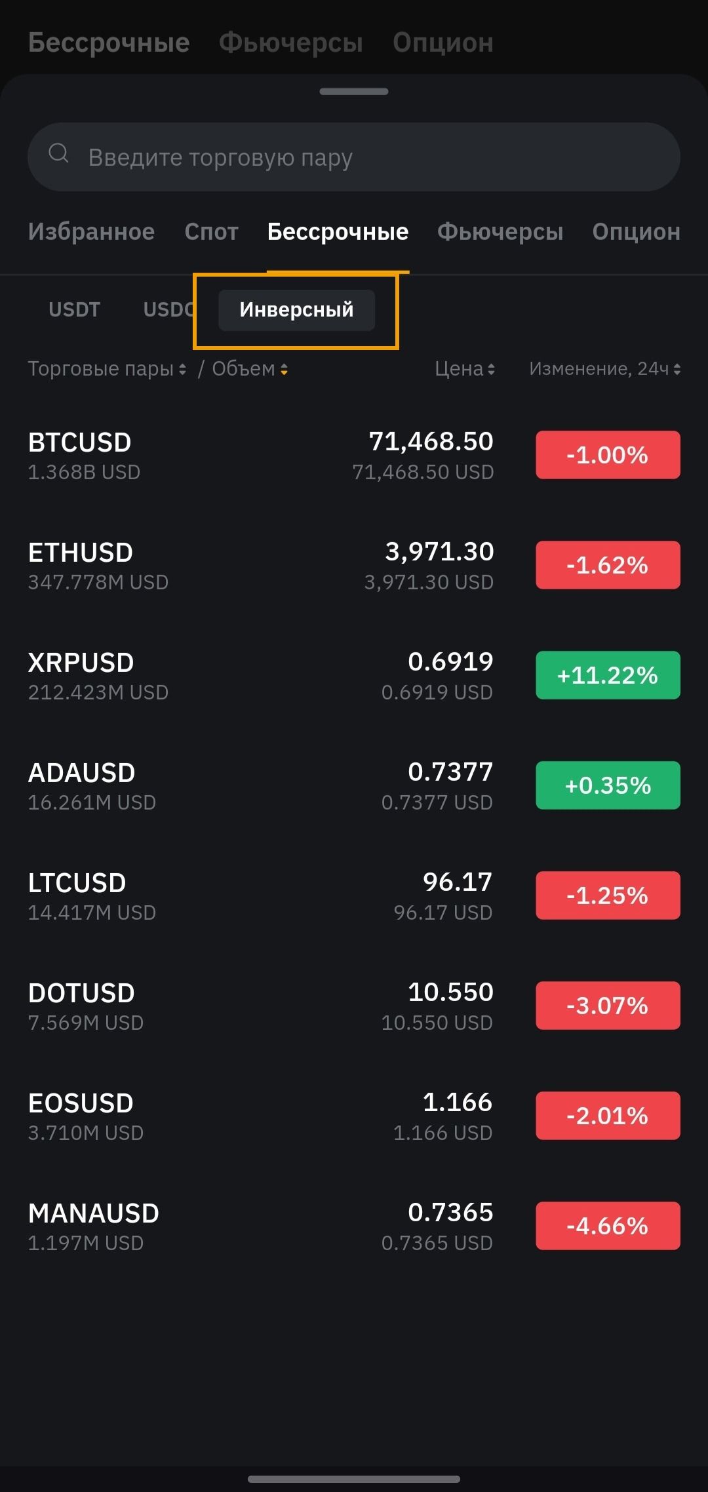This screenshot has width=708, height=1492.
Task: Select the Инверсный filter chip
Action: tap(296, 309)
